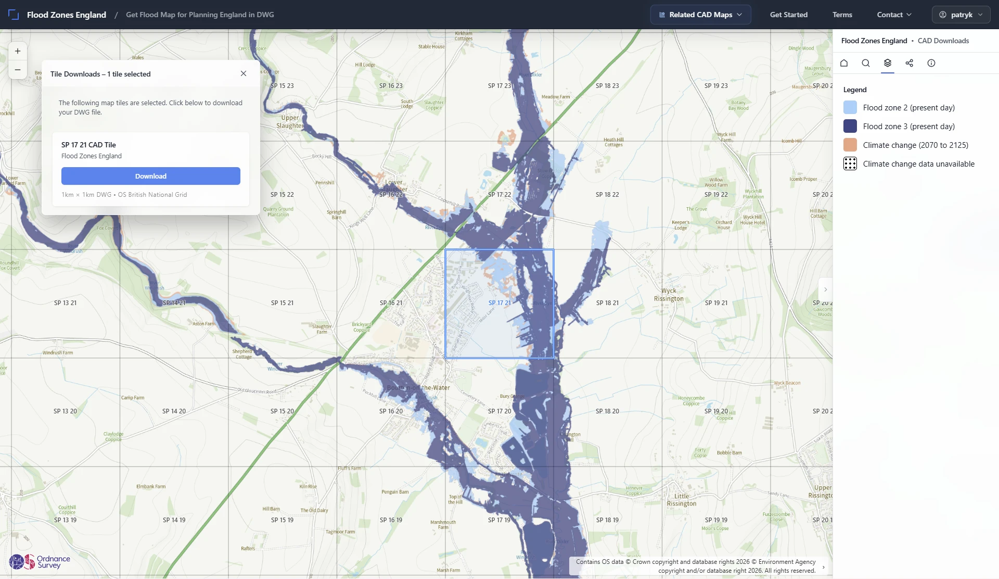Expand the attribution chevron at bottom

pos(823,567)
